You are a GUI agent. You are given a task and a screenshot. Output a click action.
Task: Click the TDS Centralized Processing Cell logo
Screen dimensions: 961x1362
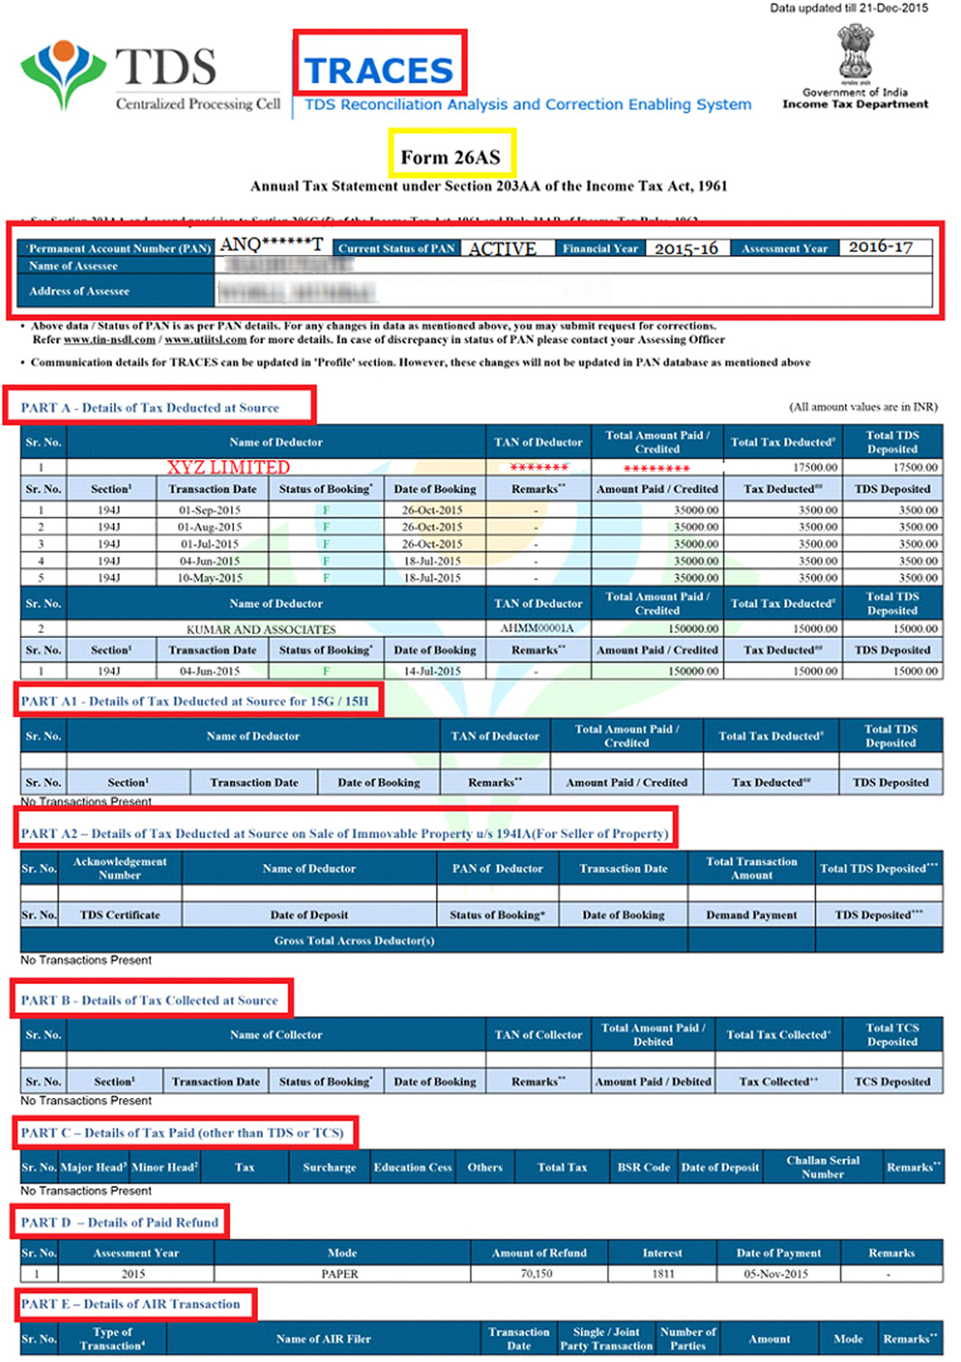(150, 77)
